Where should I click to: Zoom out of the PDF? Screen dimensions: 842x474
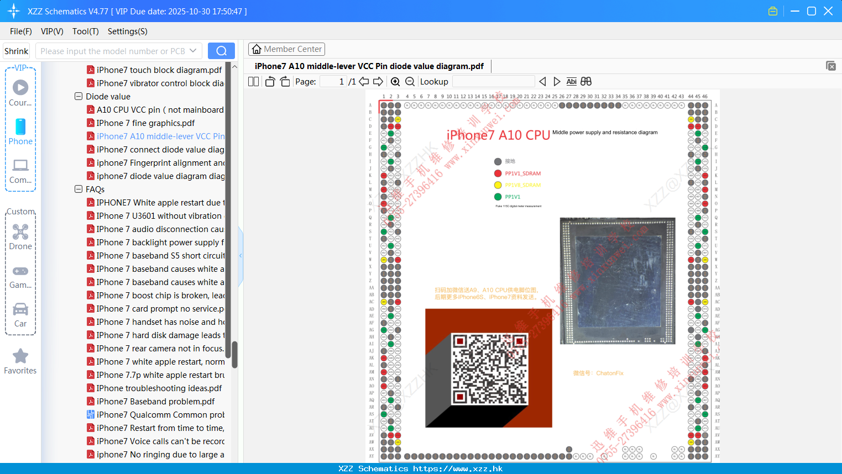[x=410, y=81]
